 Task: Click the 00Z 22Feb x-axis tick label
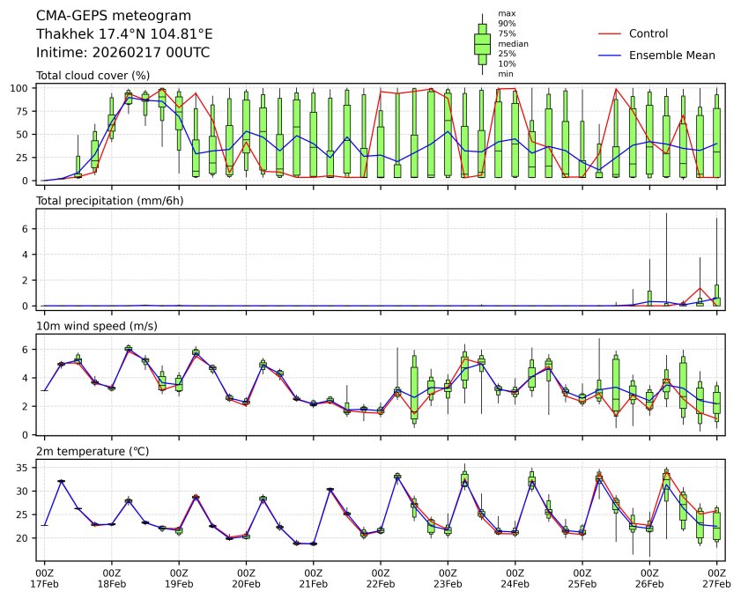click(x=381, y=577)
